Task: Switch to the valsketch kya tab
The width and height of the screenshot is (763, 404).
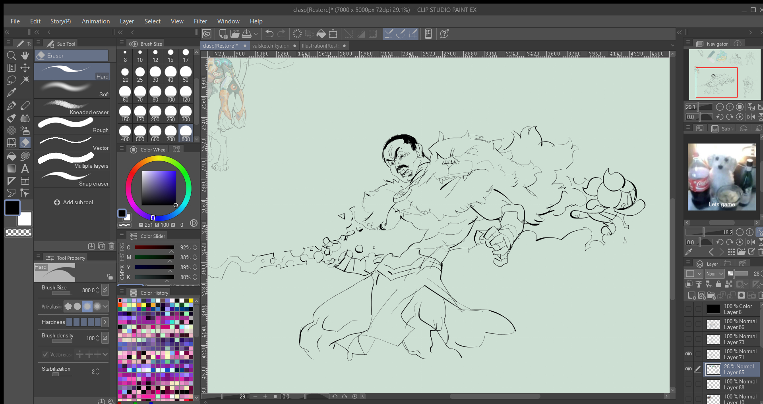Action: click(271, 46)
